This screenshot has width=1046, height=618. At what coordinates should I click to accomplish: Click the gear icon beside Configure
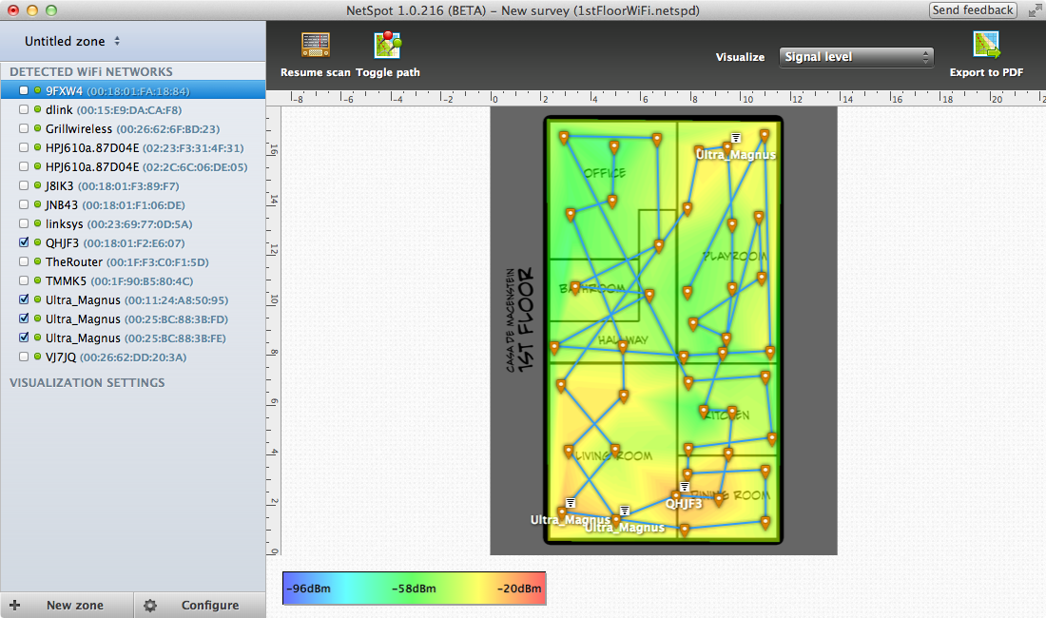[151, 605]
